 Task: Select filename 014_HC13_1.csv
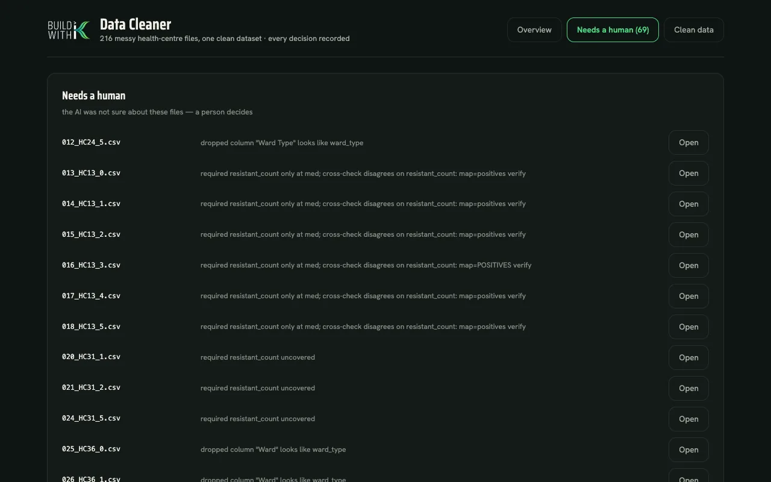[x=91, y=204]
